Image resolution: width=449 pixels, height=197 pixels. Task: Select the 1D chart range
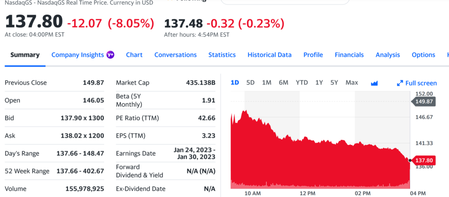click(235, 82)
